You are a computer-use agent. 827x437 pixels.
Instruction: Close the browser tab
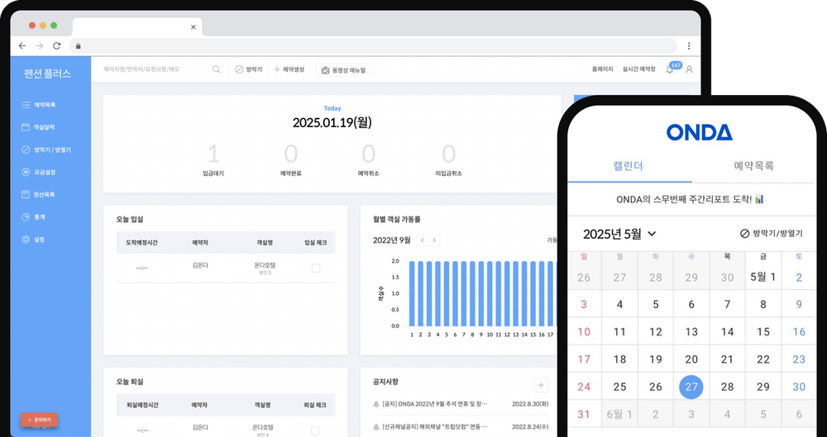(x=193, y=27)
